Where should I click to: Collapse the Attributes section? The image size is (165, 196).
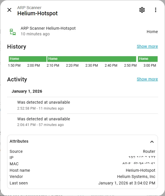[152, 141]
